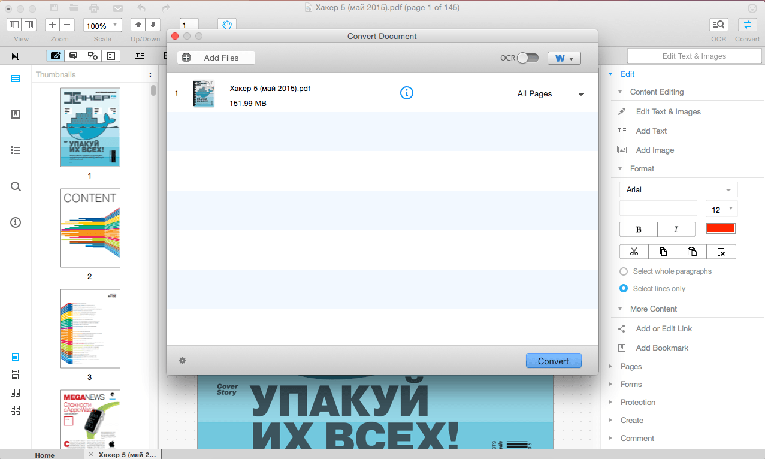Click the Open folder icon

(74, 8)
